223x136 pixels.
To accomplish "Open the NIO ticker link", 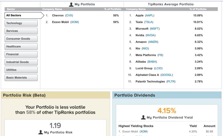I will point(145,48).
